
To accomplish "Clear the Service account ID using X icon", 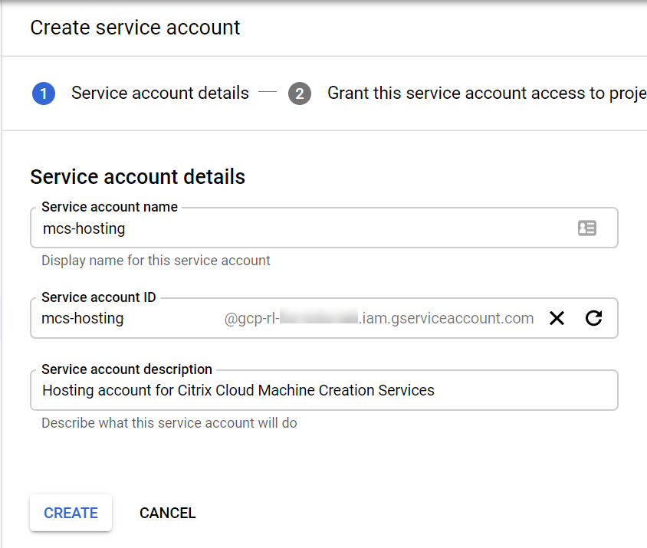I will (x=557, y=318).
